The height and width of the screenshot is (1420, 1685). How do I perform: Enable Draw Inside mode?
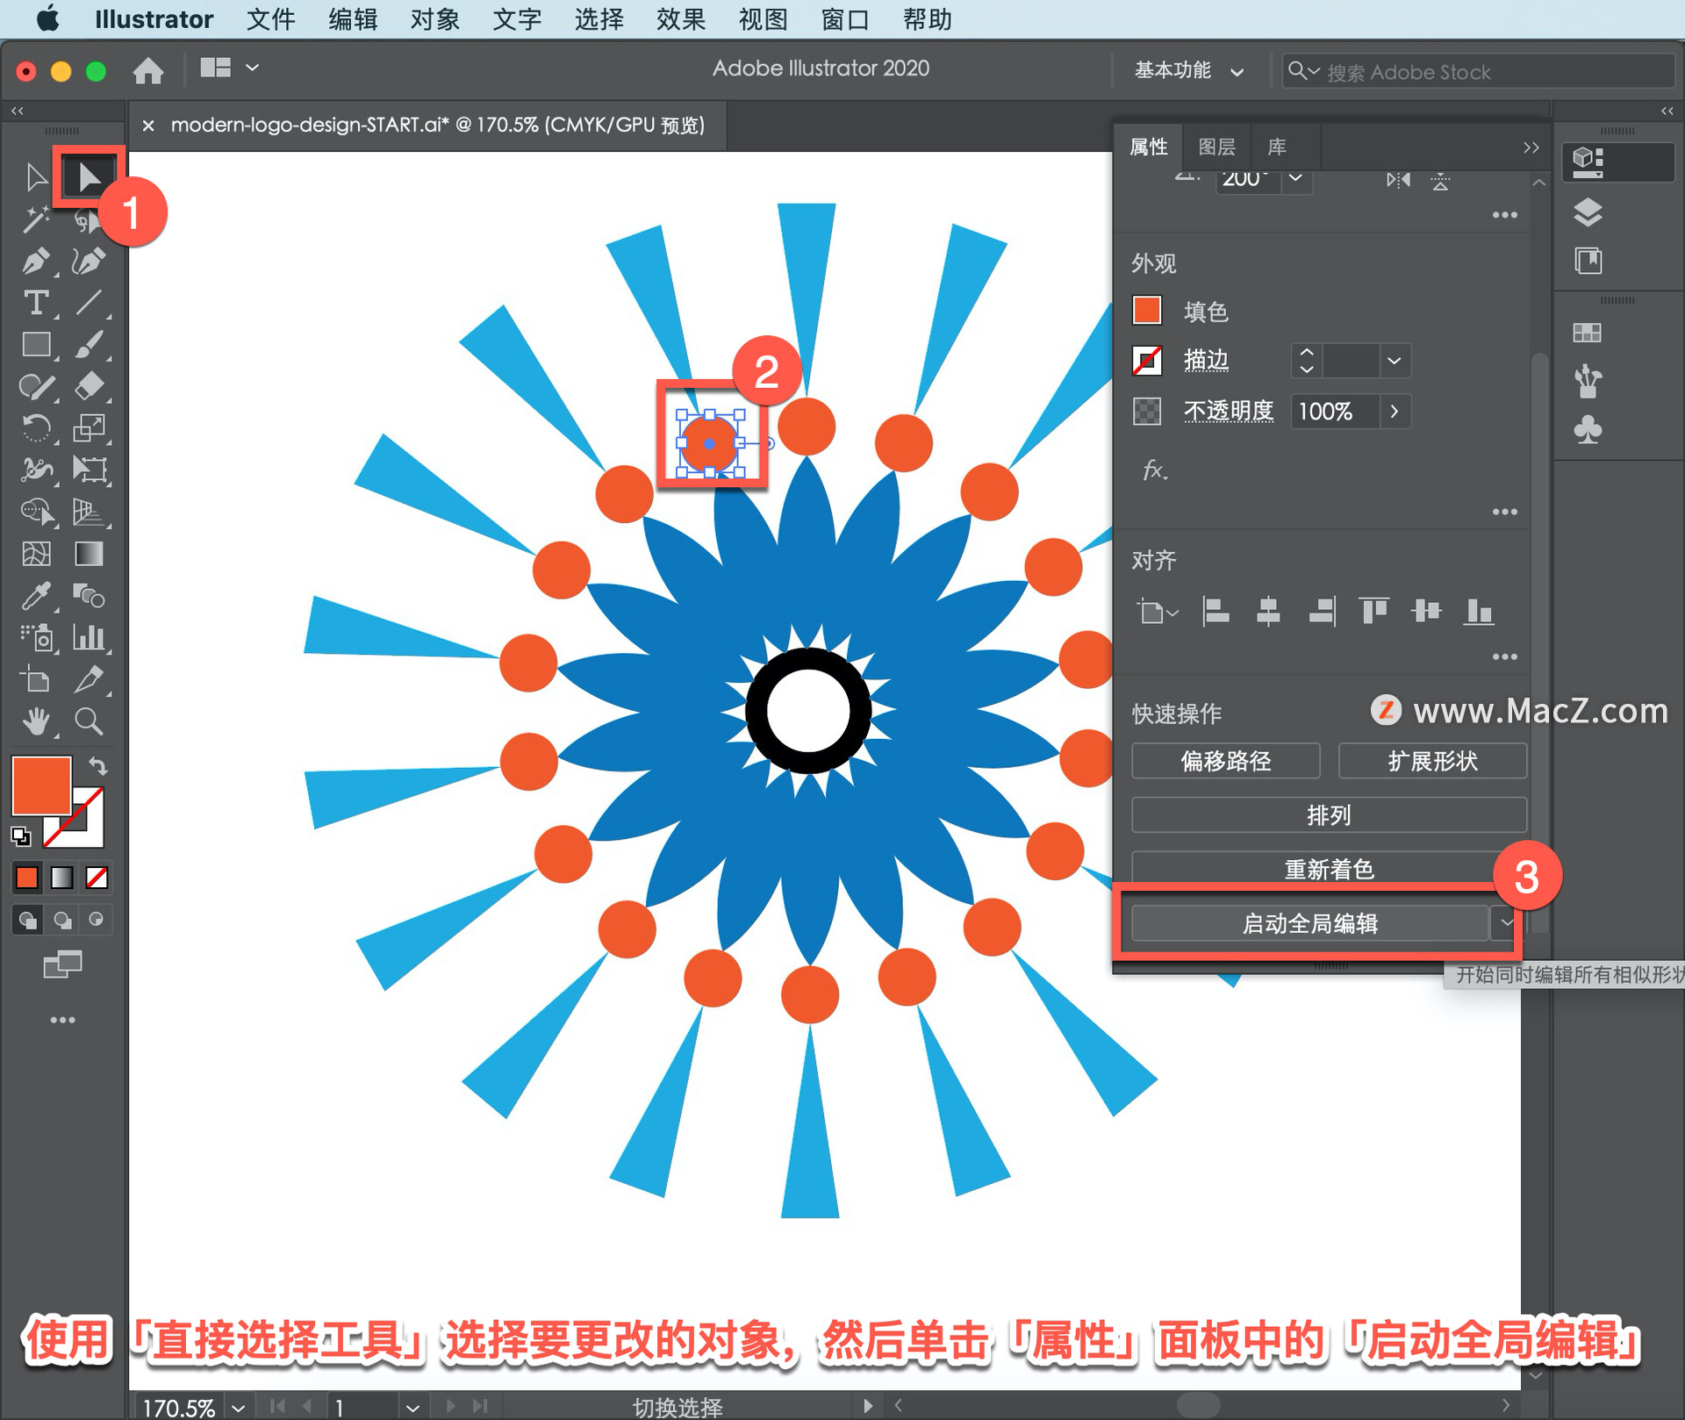[97, 920]
